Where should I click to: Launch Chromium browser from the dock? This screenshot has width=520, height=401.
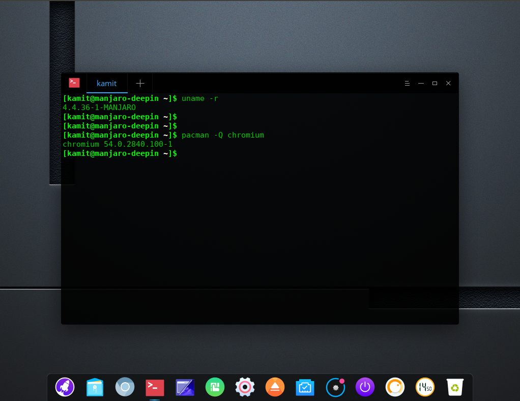[125, 387]
